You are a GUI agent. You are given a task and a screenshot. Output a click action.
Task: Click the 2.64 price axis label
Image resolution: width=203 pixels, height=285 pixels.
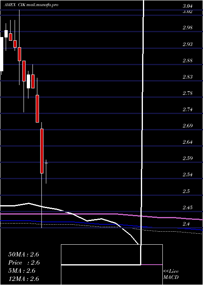(x=188, y=142)
